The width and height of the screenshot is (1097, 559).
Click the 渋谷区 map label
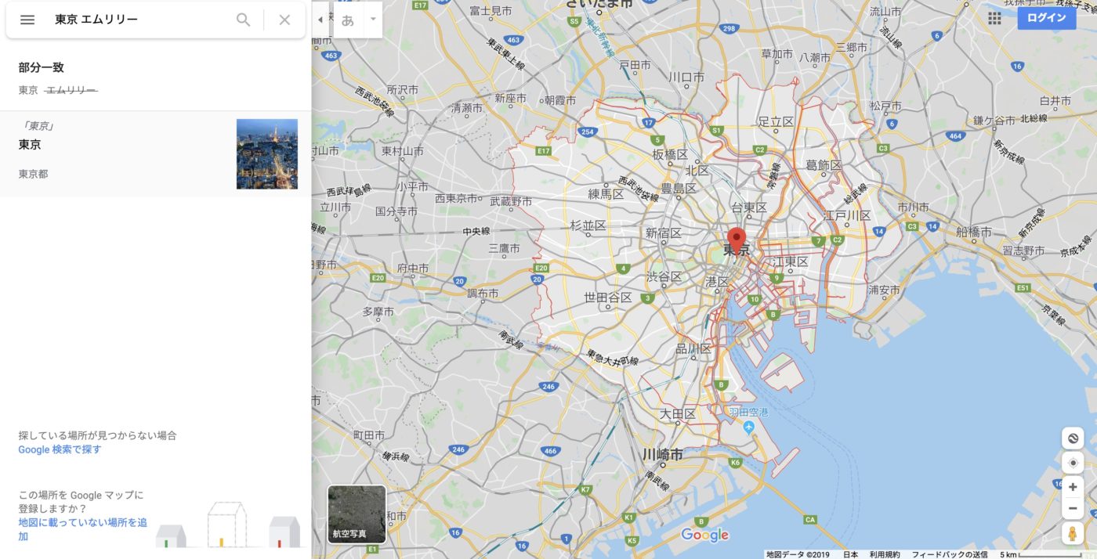[664, 276]
